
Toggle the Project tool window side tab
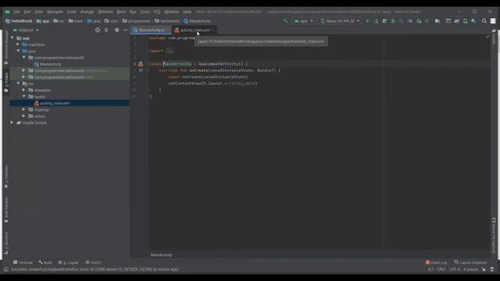pyautogui.click(x=6, y=82)
